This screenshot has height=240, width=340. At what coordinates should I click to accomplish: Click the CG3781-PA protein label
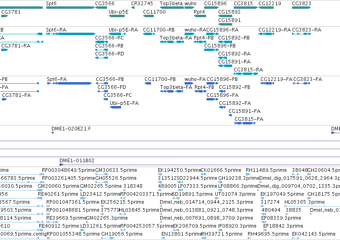click(x=16, y=95)
